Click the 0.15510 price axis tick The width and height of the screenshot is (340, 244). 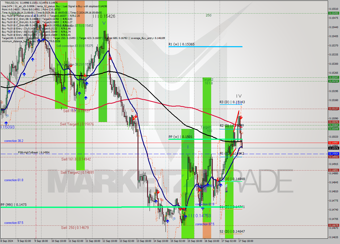point(334,9)
